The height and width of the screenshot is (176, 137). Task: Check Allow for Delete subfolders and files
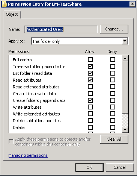pos(90,120)
